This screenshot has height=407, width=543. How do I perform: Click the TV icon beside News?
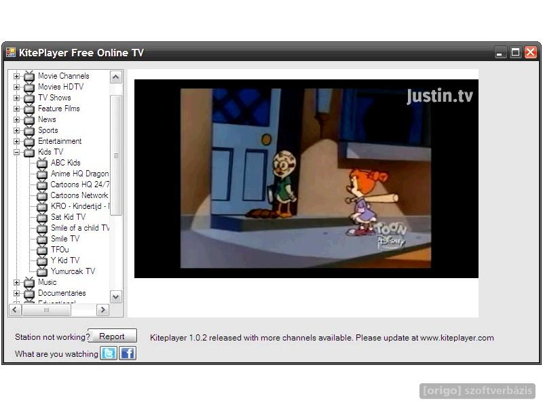(29, 119)
